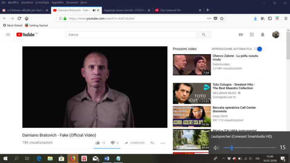This screenshot has width=290, height=163.
Task: Click the forward navigation arrow
Action: 12,19
